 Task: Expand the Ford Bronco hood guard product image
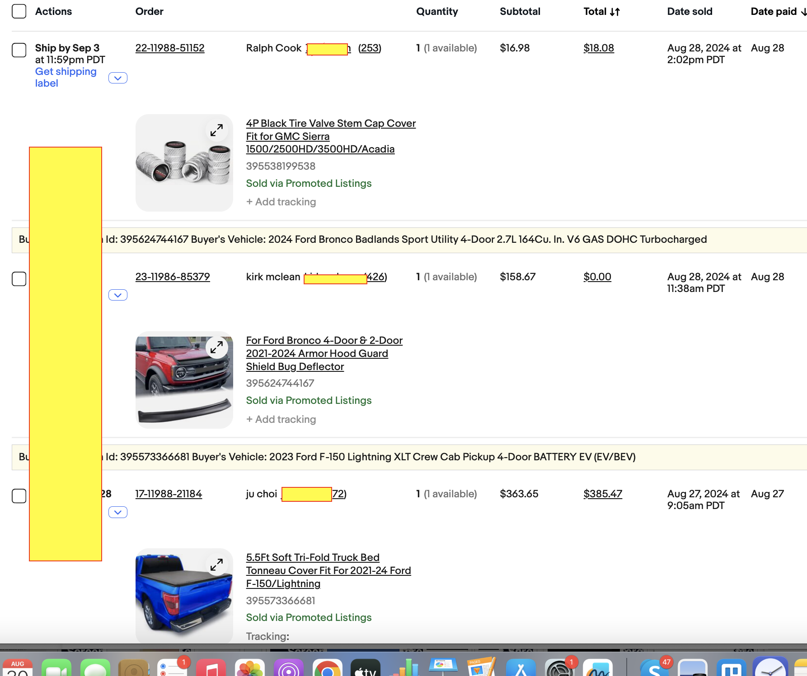(x=217, y=347)
